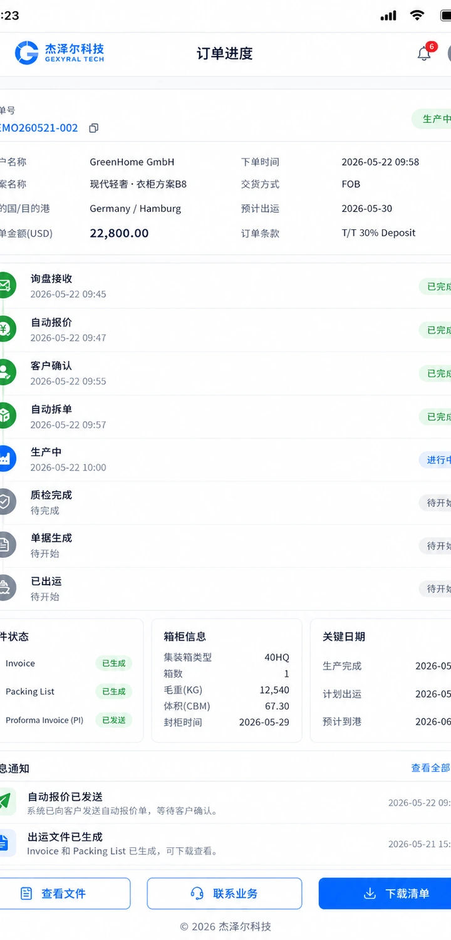451x940 pixels.
Task: Click the Gexyral Tech logo
Action: (60, 53)
